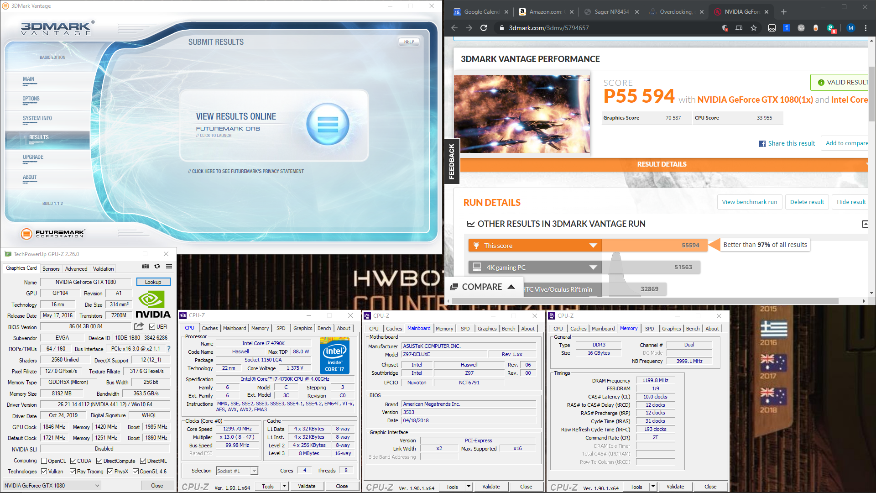The image size is (876, 493).
Task: Click View benchmark run
Action: click(750, 202)
